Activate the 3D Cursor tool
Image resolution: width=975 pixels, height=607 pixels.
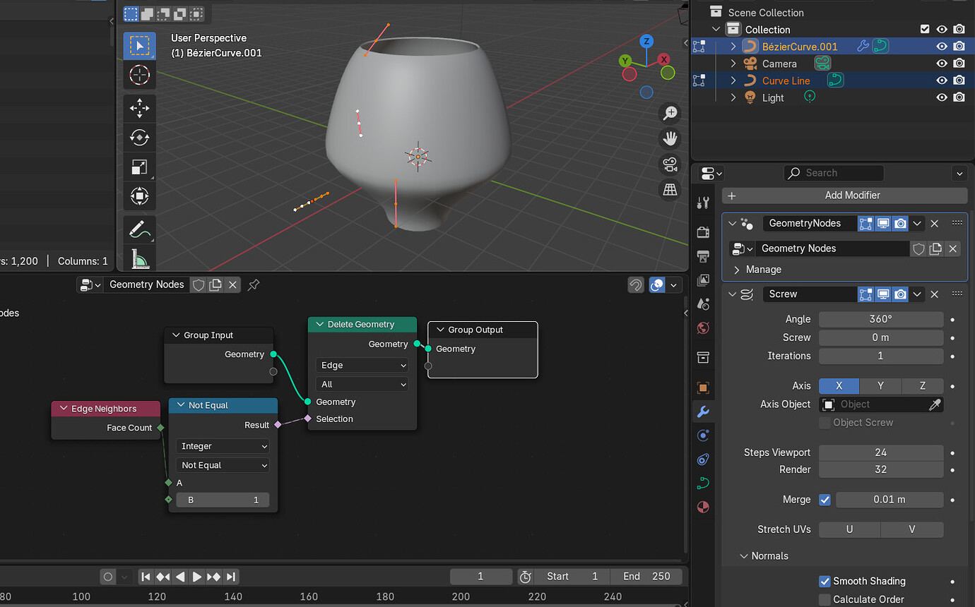pos(139,75)
